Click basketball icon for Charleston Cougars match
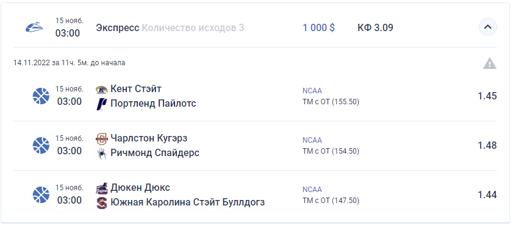Viewport: 513px width, 225px height. tap(41, 146)
